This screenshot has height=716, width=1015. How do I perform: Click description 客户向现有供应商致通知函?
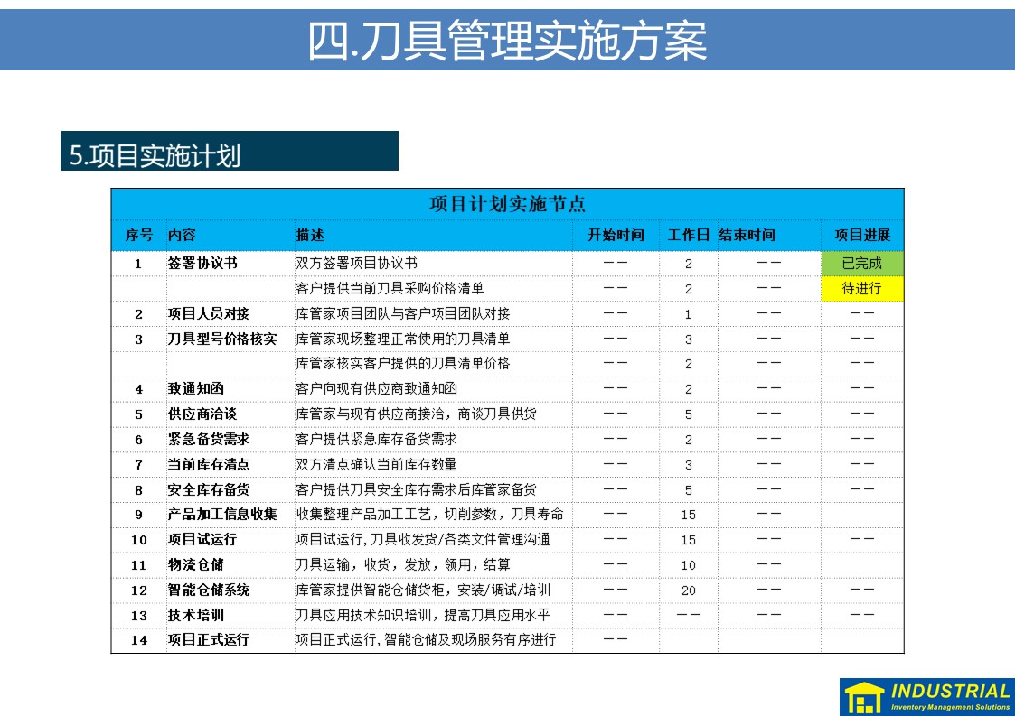[377, 389]
